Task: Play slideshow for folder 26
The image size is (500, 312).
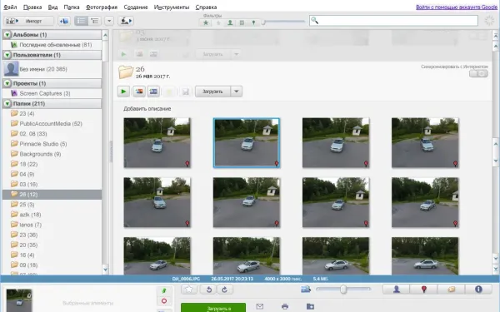Action: pyautogui.click(x=123, y=92)
